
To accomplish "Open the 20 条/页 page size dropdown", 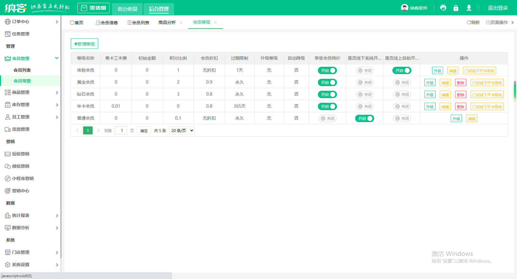I will pyautogui.click(x=182, y=130).
